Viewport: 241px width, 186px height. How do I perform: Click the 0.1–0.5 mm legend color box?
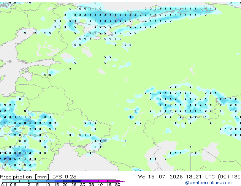point(6,181)
